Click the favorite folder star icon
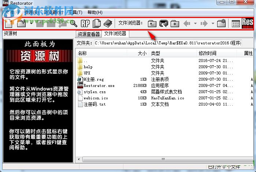Image resolution: width=256 pixels, height=172 pixels. pyautogui.click(x=175, y=24)
